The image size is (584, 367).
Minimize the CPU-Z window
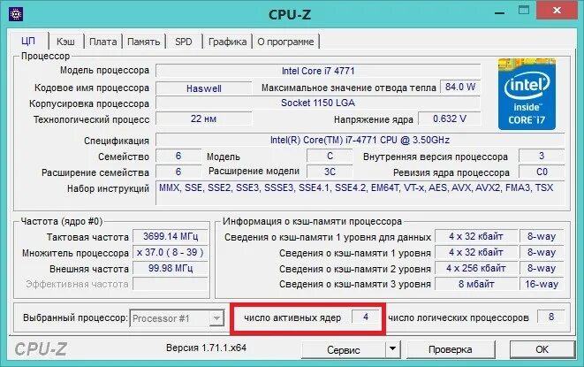pyautogui.click(x=499, y=11)
